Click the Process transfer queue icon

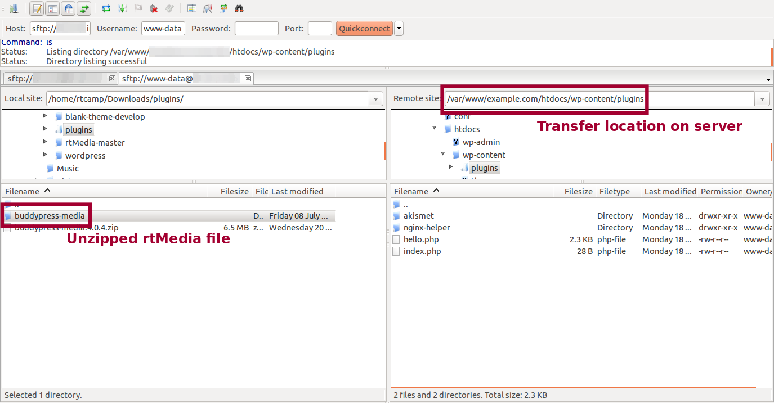[122, 8]
